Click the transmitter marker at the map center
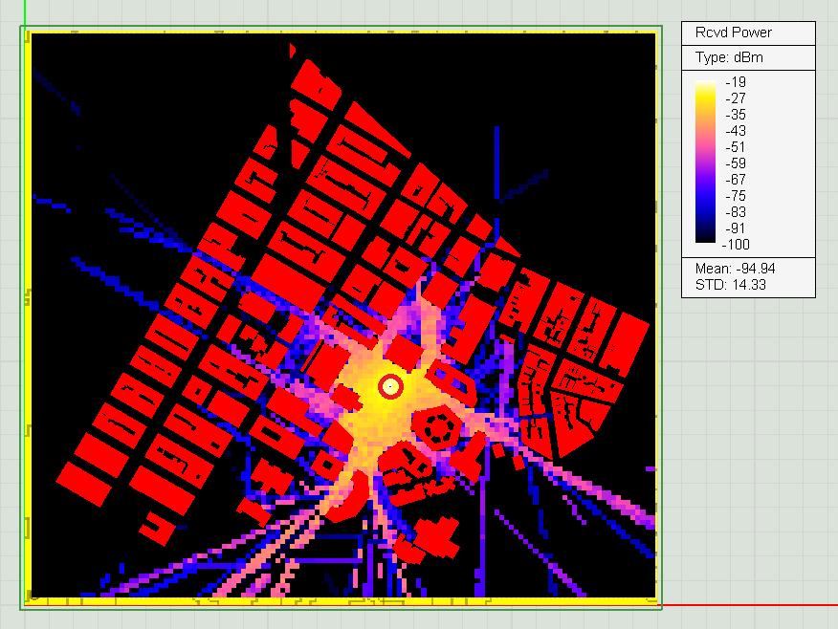The height and width of the screenshot is (629, 838). coord(390,386)
